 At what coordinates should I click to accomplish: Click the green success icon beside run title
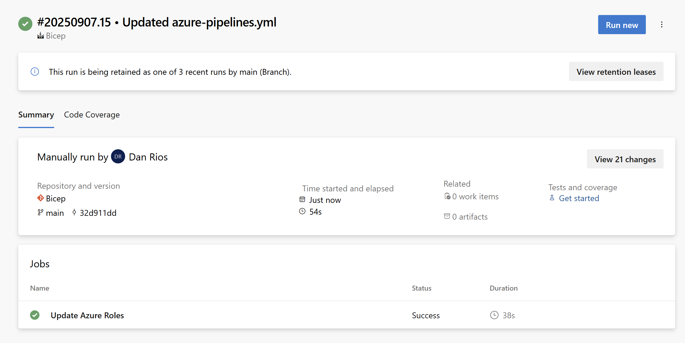(25, 24)
